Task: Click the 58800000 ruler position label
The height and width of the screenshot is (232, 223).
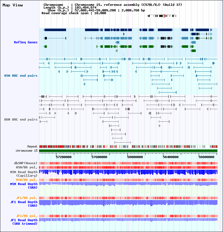Action: [x=206, y=157]
